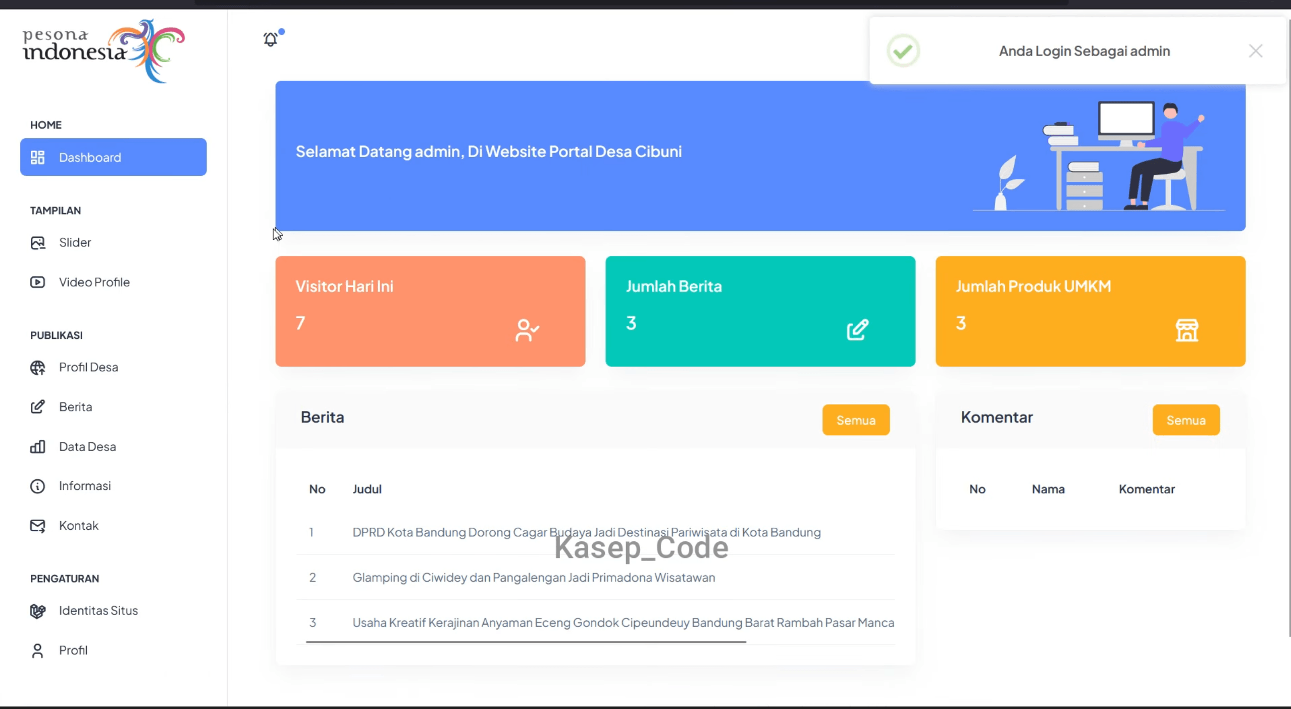Screen dimensions: 1291x709
Task: Open the Dashboard menu item
Action: [114, 157]
